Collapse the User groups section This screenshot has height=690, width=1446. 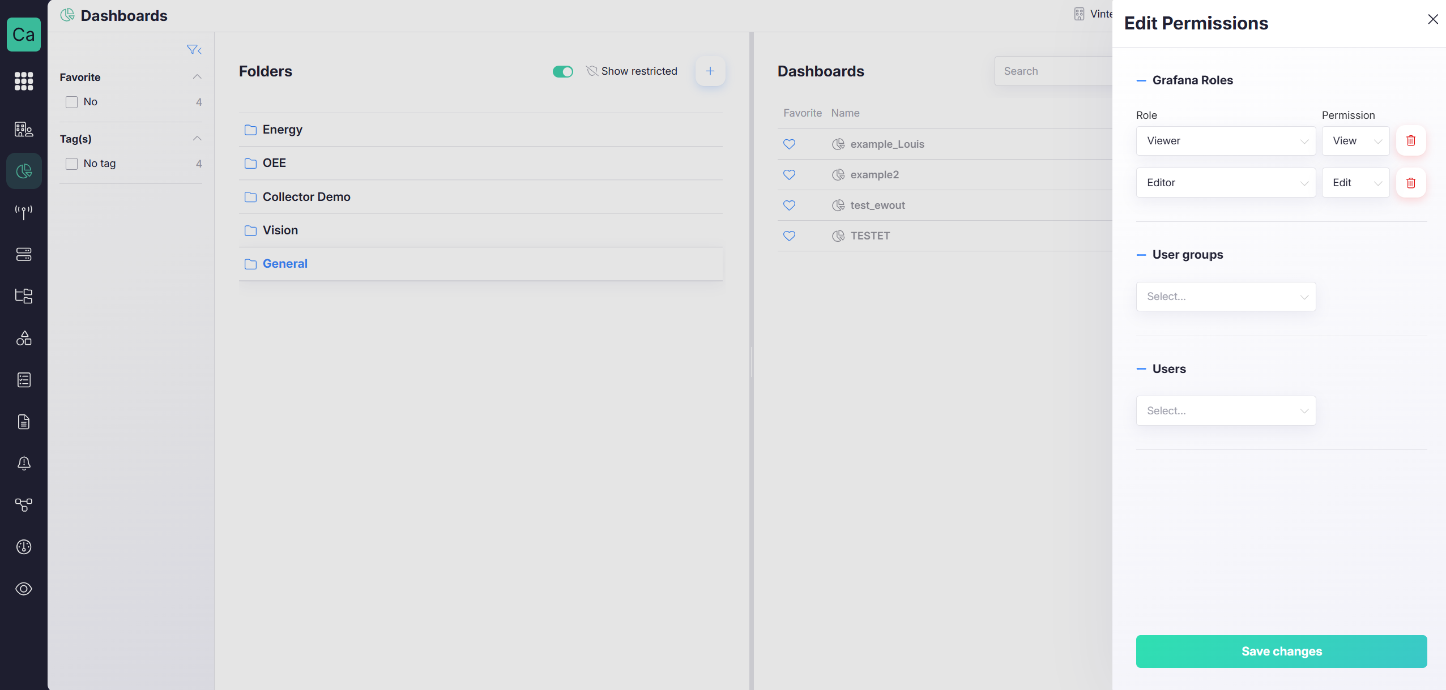pyautogui.click(x=1141, y=255)
